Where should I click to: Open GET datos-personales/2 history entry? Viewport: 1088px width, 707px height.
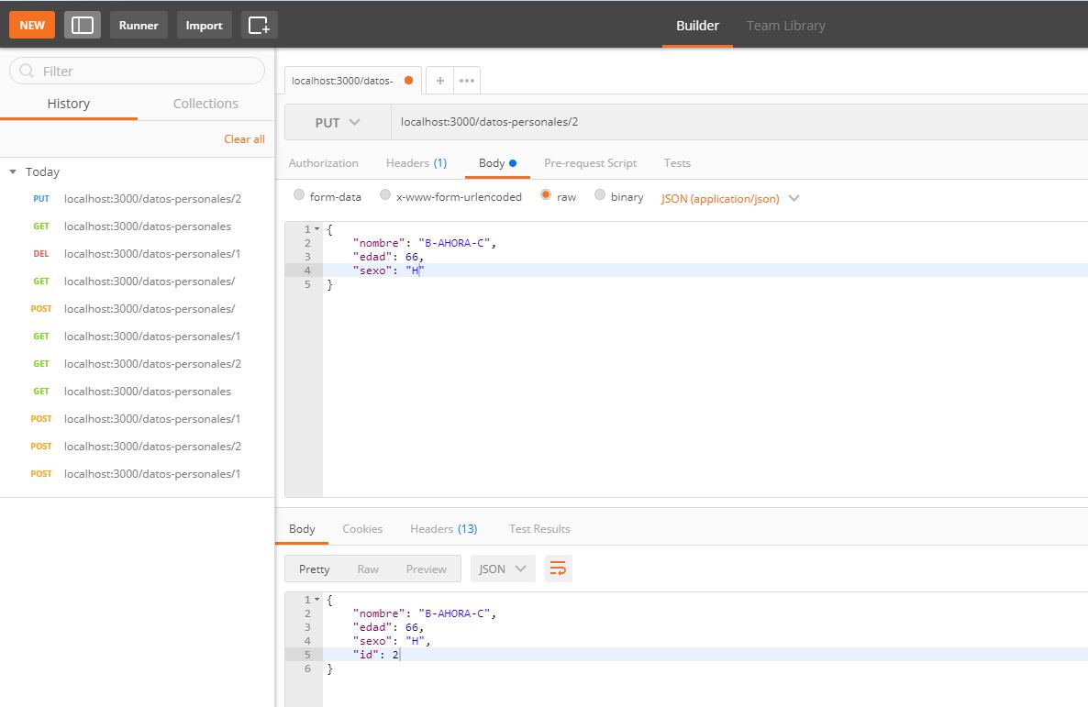pos(138,363)
